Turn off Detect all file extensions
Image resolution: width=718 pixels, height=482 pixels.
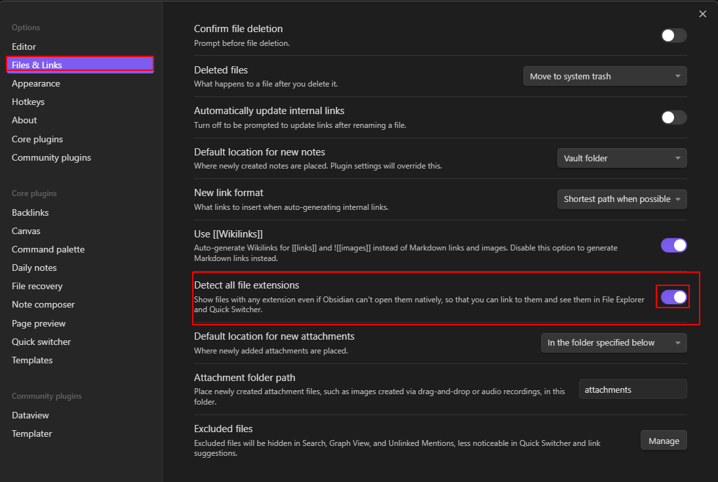coord(673,297)
